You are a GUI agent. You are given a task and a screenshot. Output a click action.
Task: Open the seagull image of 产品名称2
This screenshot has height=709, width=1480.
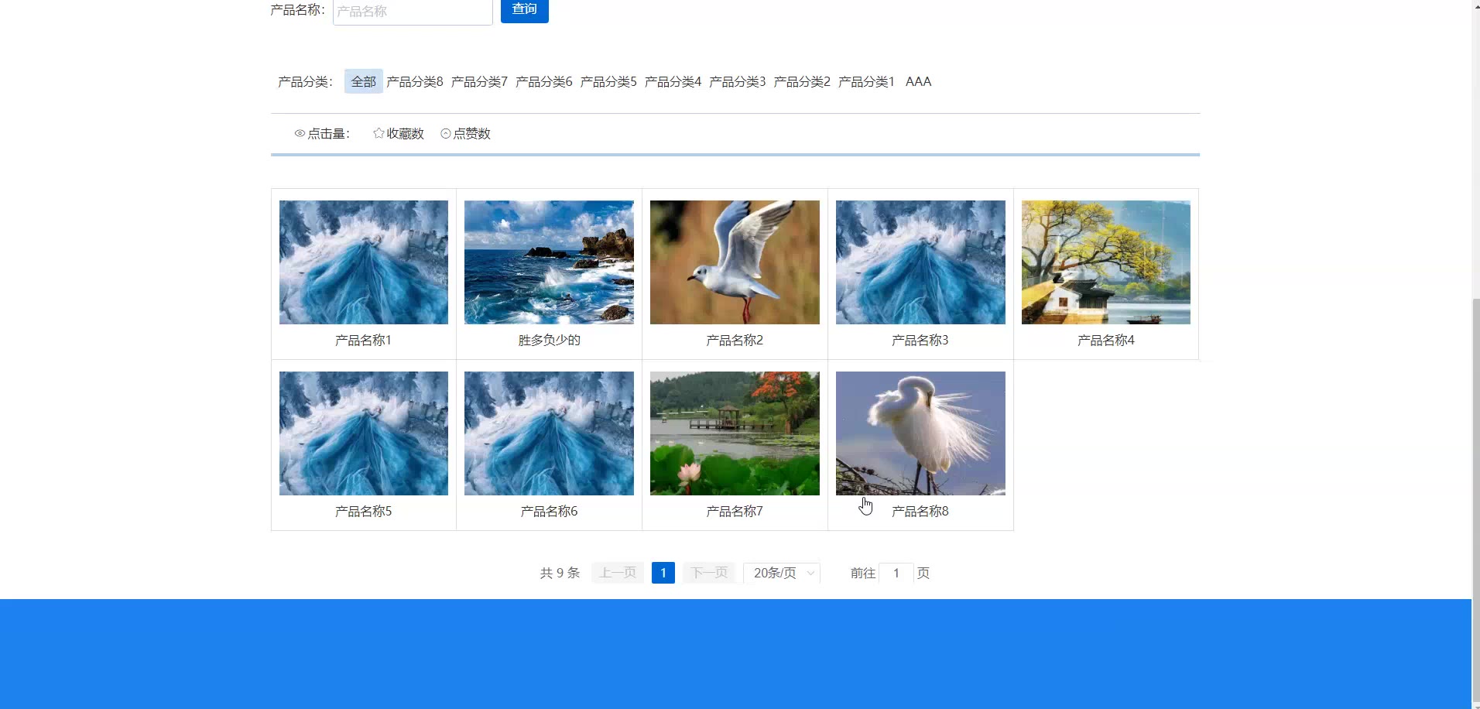(735, 262)
